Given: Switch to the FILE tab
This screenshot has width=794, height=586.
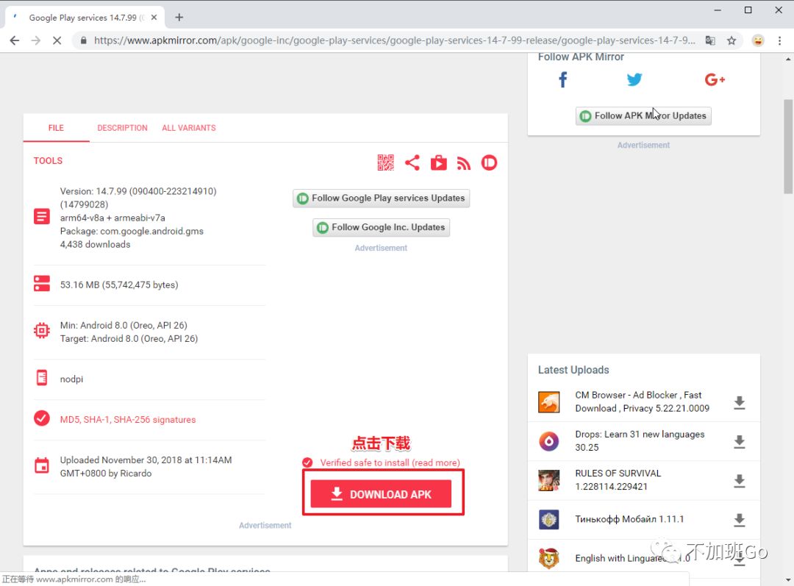Looking at the screenshot, I should 56,128.
